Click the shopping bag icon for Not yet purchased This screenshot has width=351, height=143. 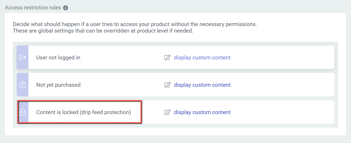(x=23, y=85)
